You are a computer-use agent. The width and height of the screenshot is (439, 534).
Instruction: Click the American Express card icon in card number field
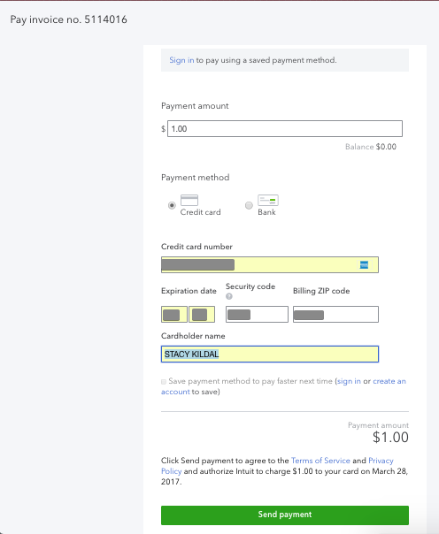pyautogui.click(x=364, y=265)
